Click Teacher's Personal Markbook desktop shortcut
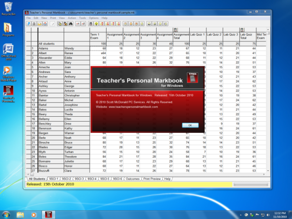 (x=8, y=94)
